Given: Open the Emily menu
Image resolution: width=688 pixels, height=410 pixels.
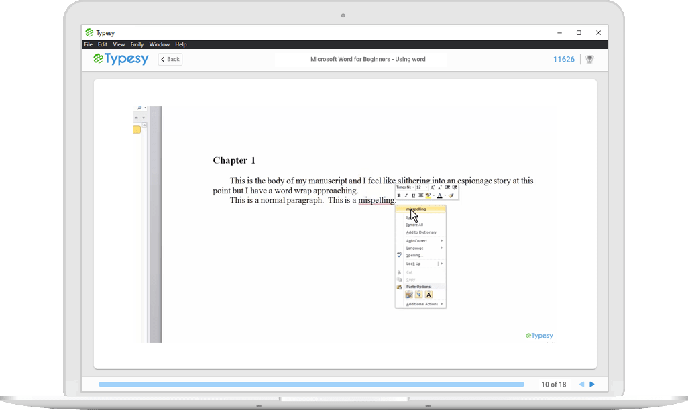Looking at the screenshot, I should [x=137, y=44].
